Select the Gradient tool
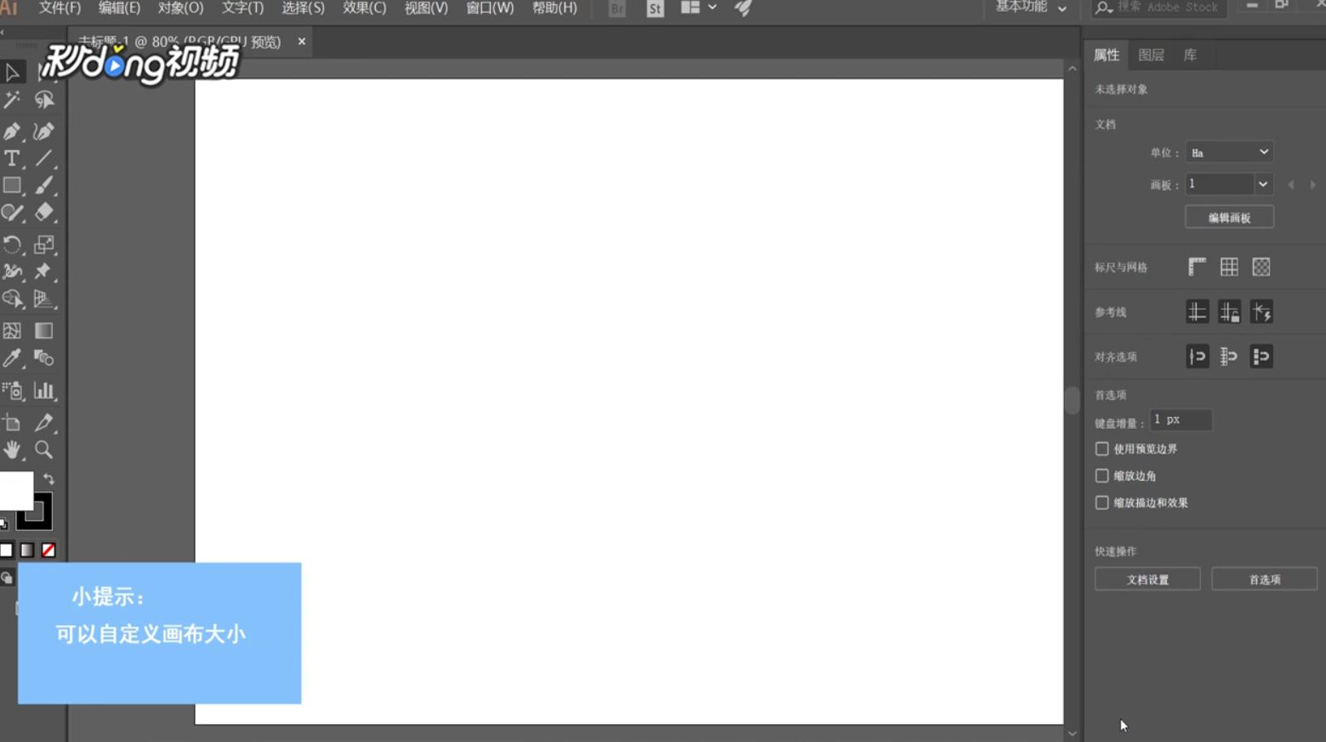 tap(44, 331)
